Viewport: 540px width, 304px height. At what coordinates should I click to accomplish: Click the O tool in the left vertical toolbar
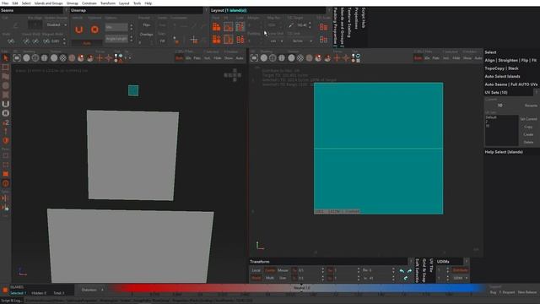(x=6, y=113)
